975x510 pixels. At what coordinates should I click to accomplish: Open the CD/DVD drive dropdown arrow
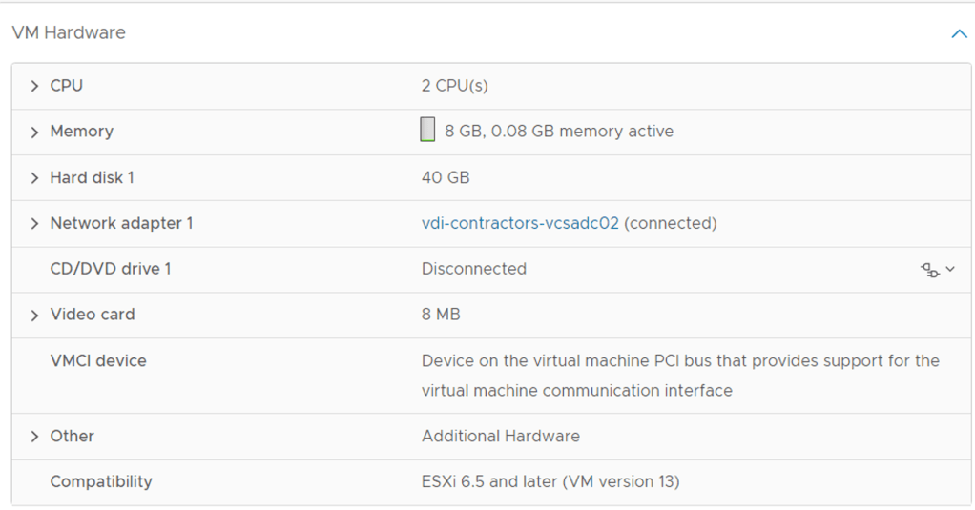[x=950, y=270]
